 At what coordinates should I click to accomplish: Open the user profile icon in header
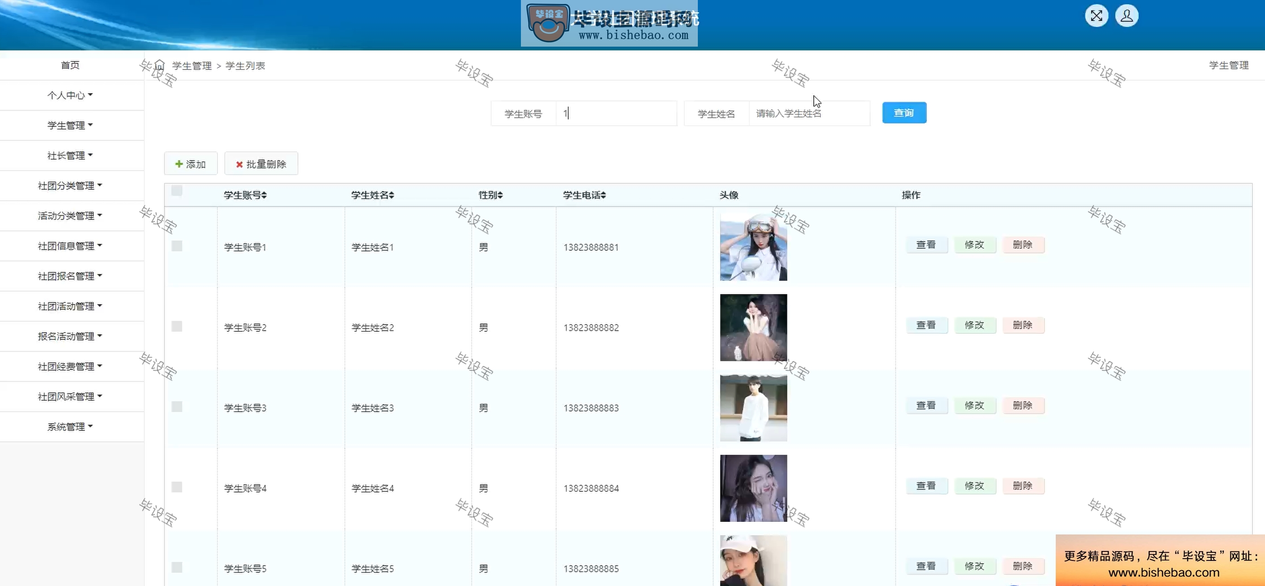pyautogui.click(x=1127, y=16)
